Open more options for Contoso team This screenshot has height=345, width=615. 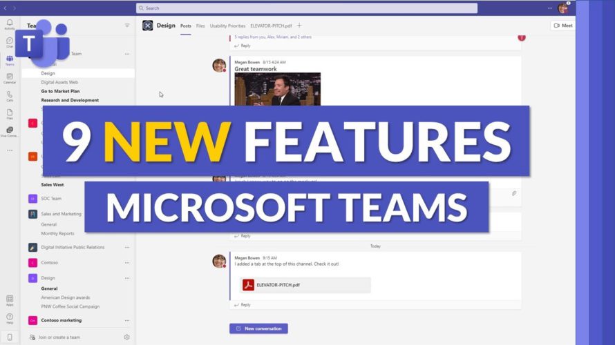127,263
